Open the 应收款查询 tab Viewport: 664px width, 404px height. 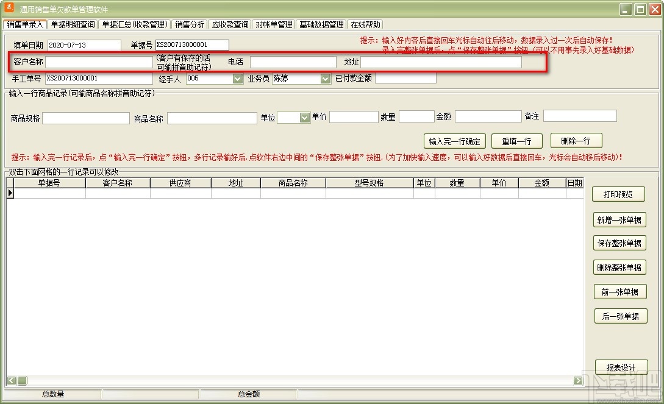pos(229,24)
